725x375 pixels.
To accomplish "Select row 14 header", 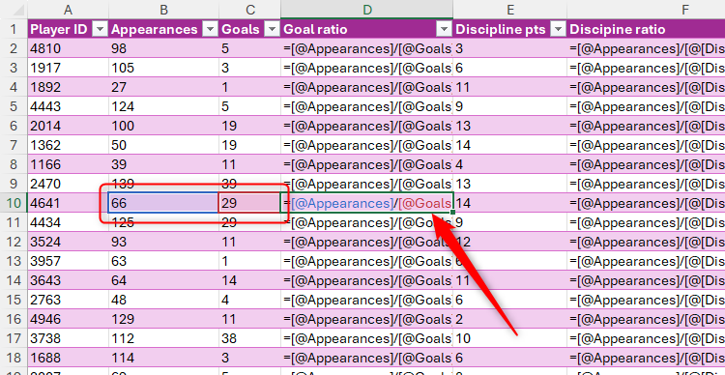I will pyautogui.click(x=14, y=280).
